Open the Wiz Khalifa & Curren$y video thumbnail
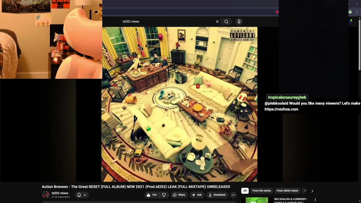Screen dimensions: 361x203 257,200
